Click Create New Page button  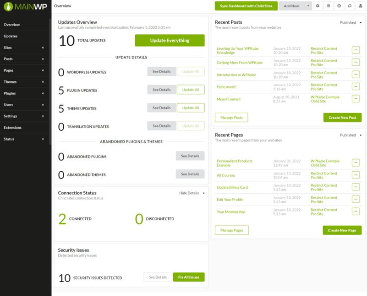[x=342, y=230]
